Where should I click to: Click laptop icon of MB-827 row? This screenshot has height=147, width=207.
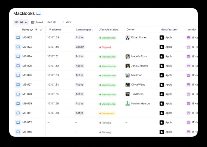click(18, 85)
